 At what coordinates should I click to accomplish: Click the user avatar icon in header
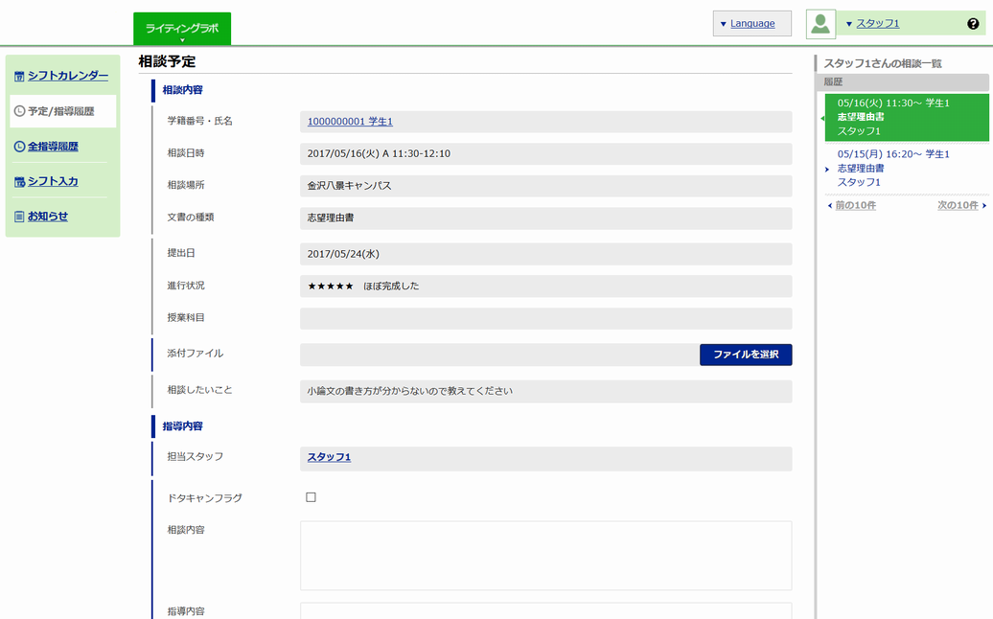(x=820, y=24)
